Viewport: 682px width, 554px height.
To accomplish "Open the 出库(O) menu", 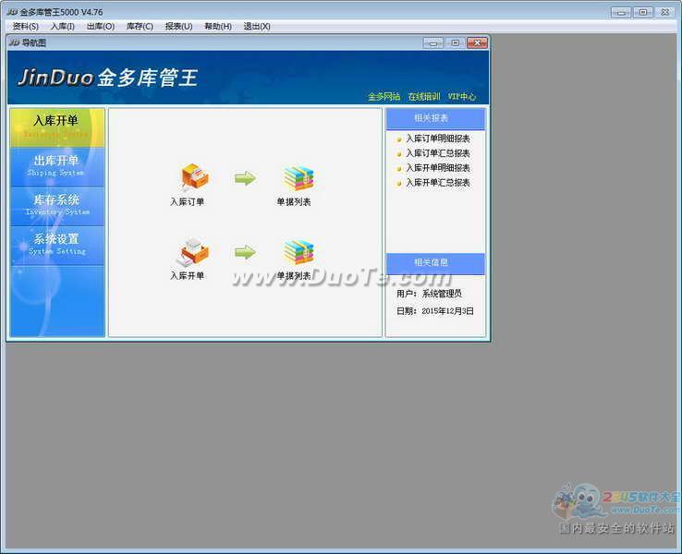I will 101,27.
